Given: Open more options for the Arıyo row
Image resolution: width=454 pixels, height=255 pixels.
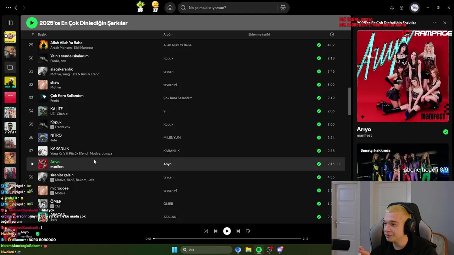Looking at the screenshot, I should pyautogui.click(x=339, y=164).
